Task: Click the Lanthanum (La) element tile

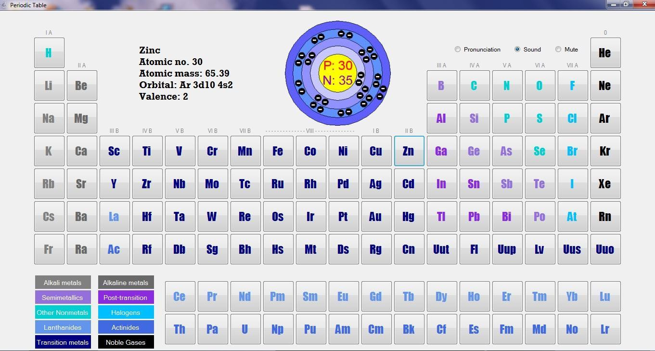Action: tap(115, 217)
